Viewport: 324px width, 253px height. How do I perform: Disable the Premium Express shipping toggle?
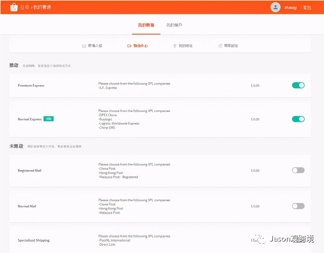click(x=298, y=85)
